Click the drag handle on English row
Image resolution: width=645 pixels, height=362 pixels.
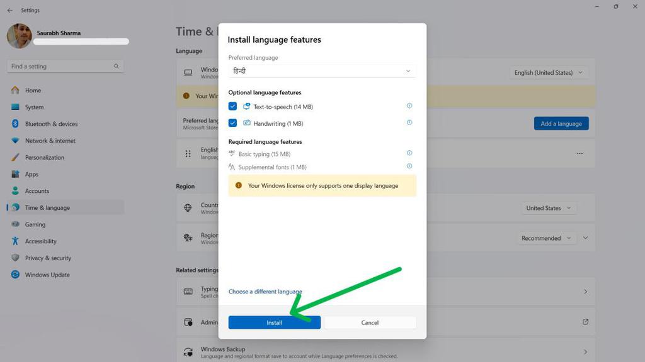188,153
